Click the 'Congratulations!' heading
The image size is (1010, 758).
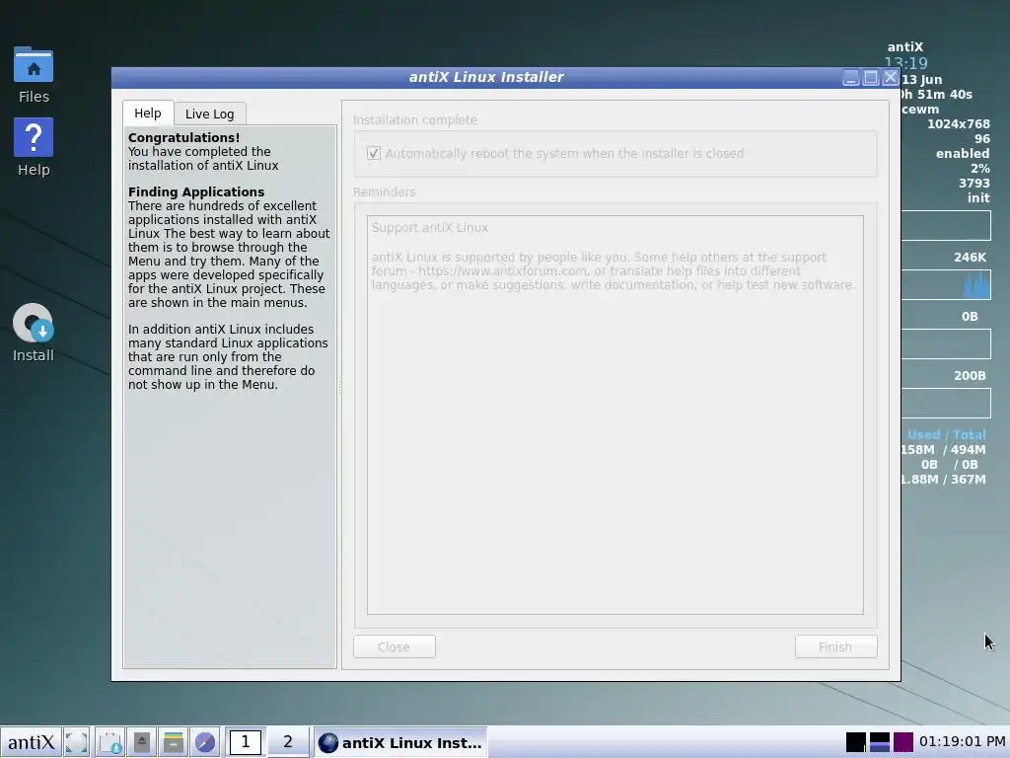tap(183, 138)
